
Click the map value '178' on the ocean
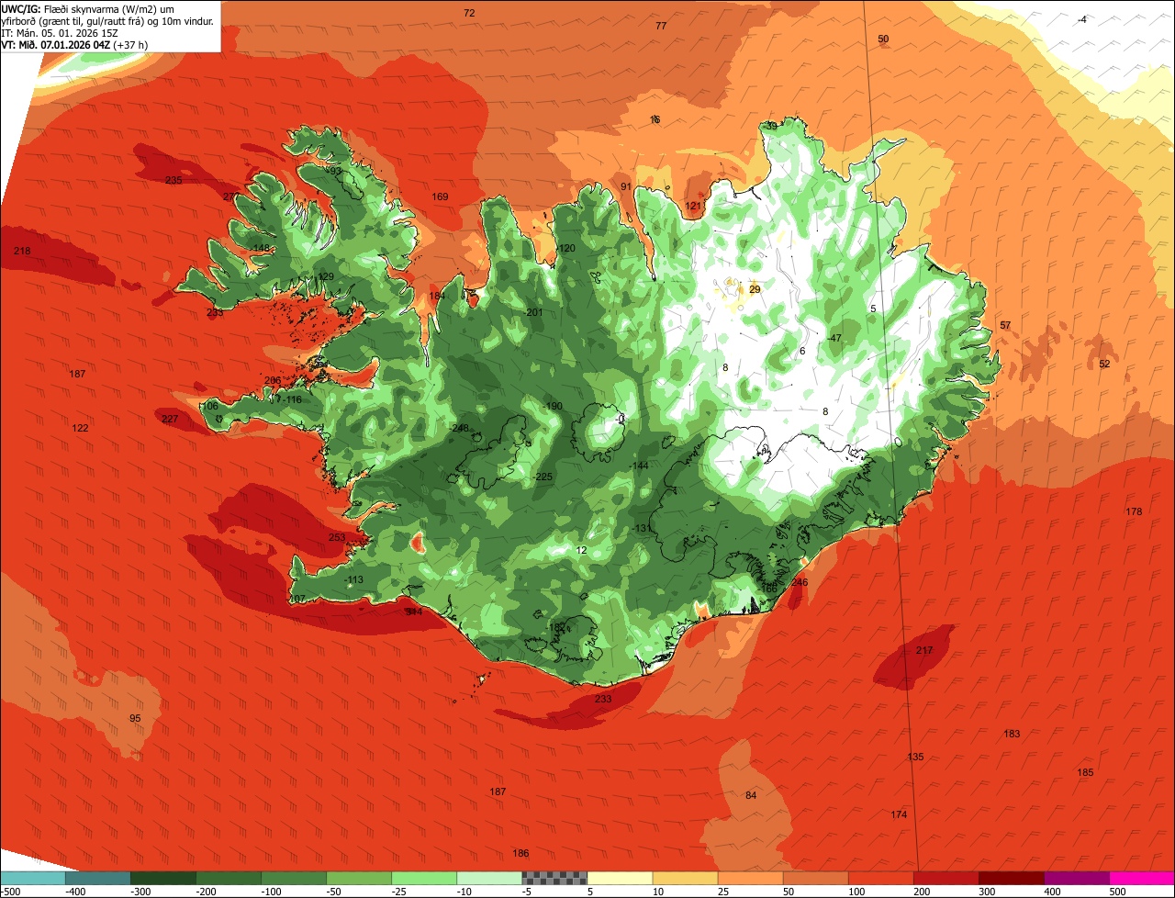(1135, 511)
